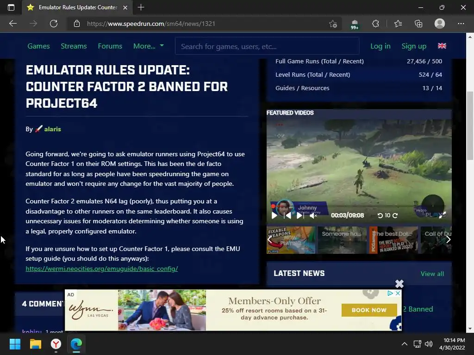Skip to previous featured video

click(287, 215)
